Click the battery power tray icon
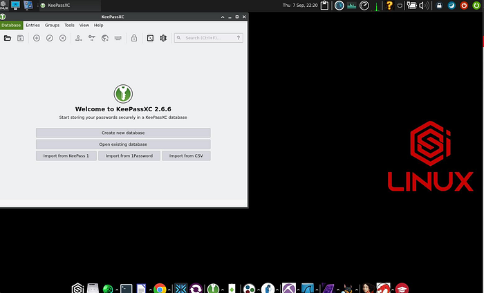 click(411, 6)
